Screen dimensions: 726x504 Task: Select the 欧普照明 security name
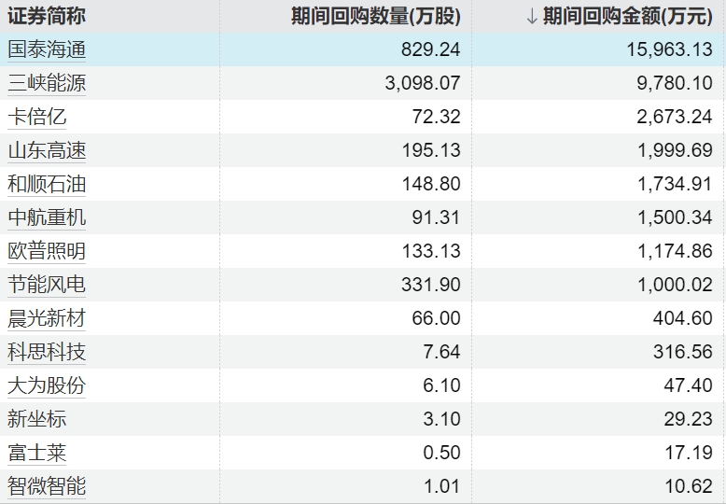click(47, 252)
